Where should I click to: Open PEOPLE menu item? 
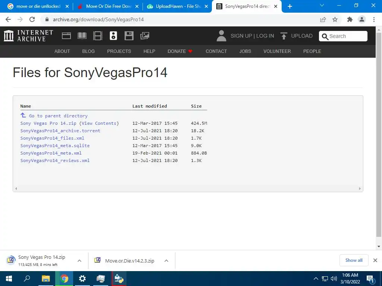[312, 51]
